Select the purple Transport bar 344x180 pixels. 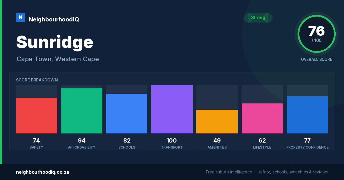tap(172, 109)
